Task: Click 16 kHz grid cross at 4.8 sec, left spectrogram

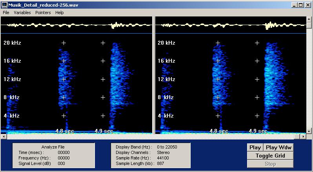Action: [x=64, y=61]
